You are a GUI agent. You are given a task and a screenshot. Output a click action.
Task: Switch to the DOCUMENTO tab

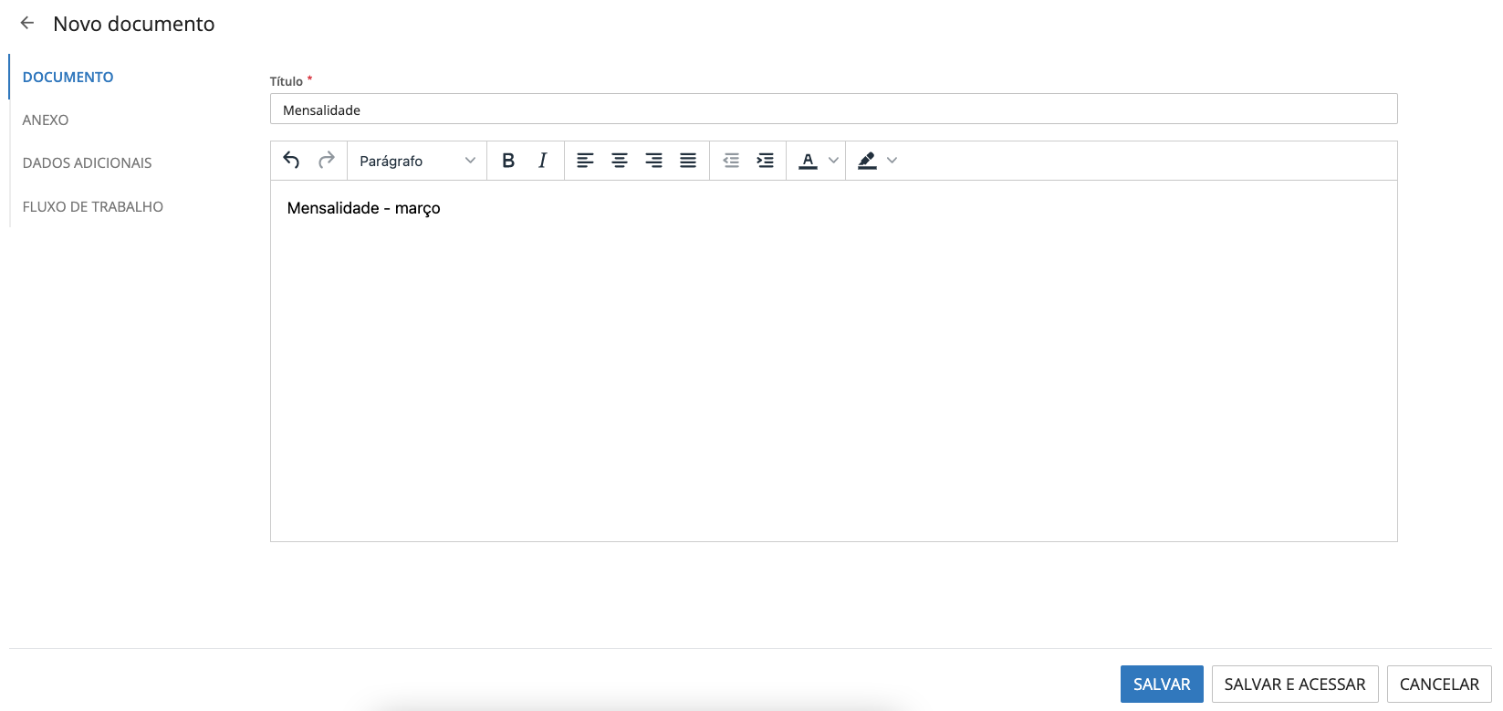pos(68,77)
